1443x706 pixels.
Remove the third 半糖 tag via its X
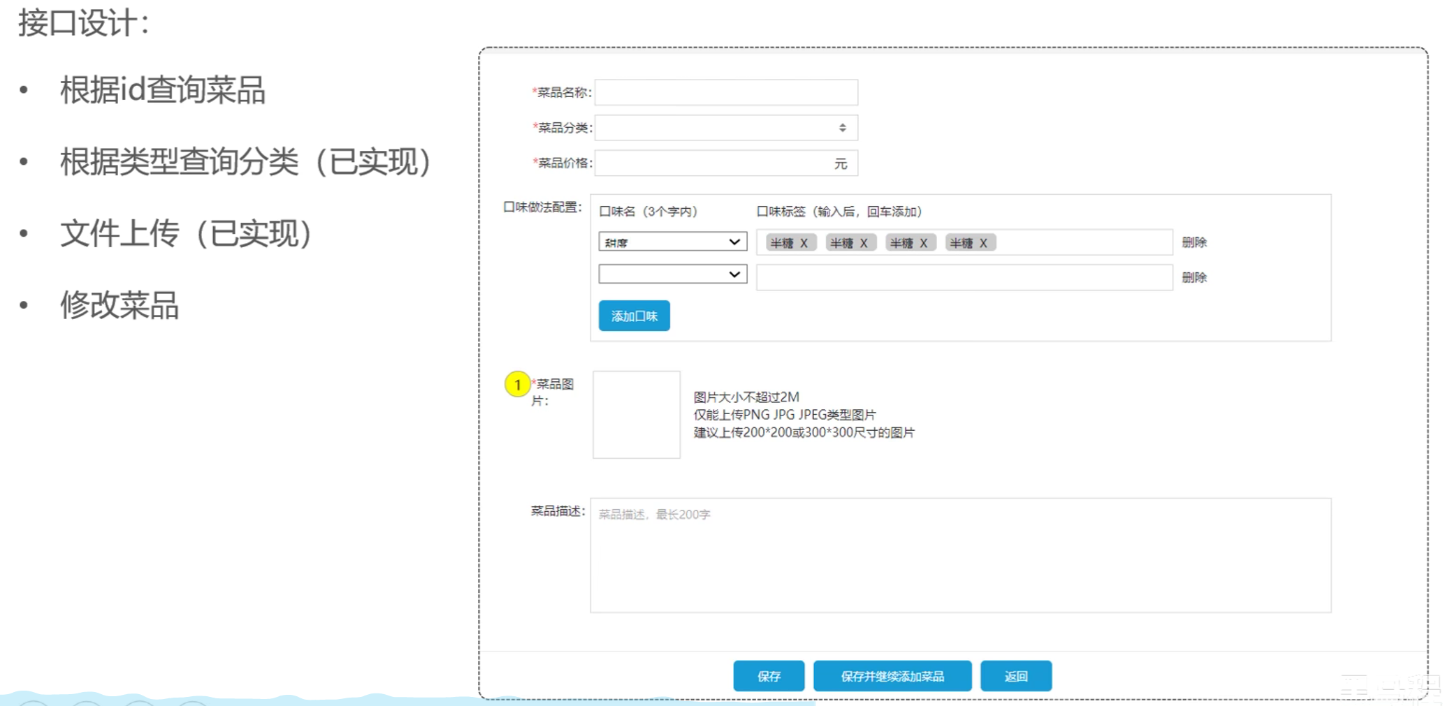tap(923, 243)
